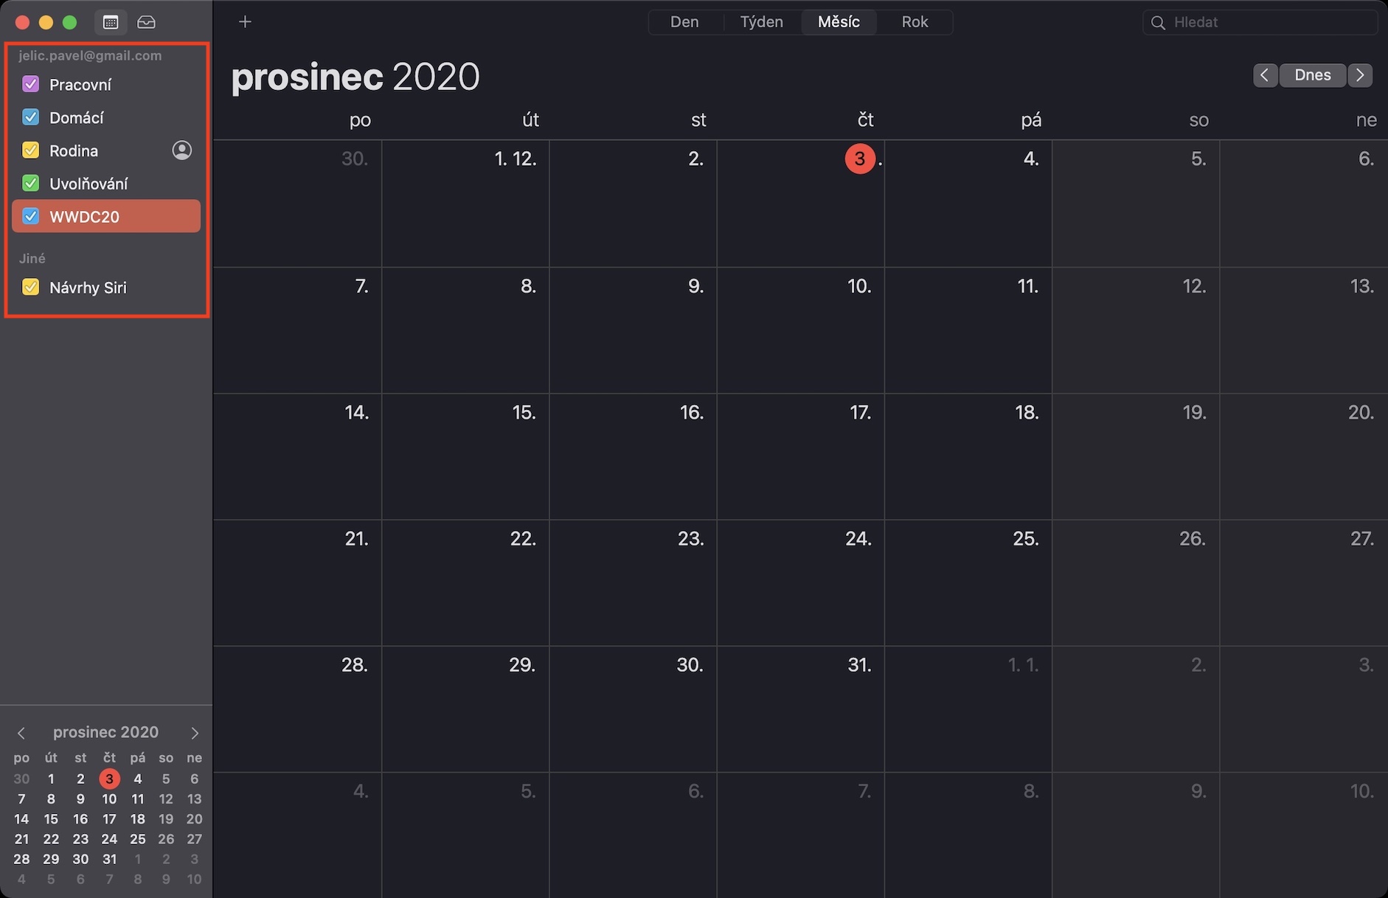Disable the Uvolňování calendar checkbox
Screen dimensions: 1388x898
31,183
